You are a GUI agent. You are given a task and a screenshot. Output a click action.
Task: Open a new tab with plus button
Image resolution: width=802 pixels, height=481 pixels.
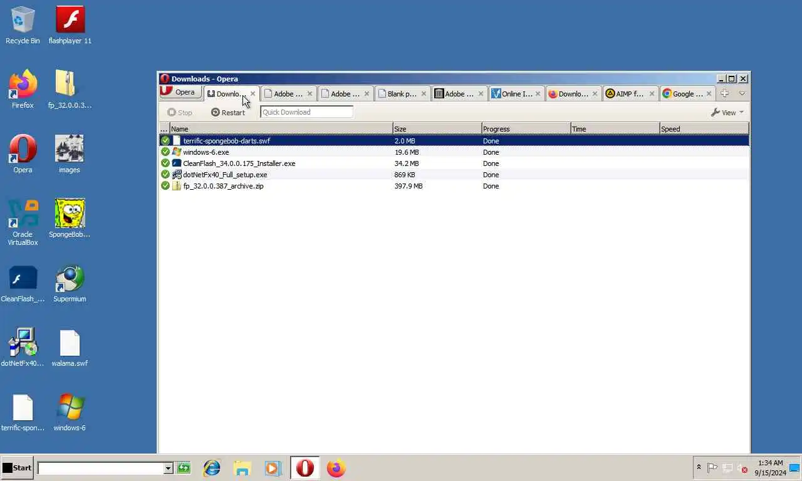[725, 93]
